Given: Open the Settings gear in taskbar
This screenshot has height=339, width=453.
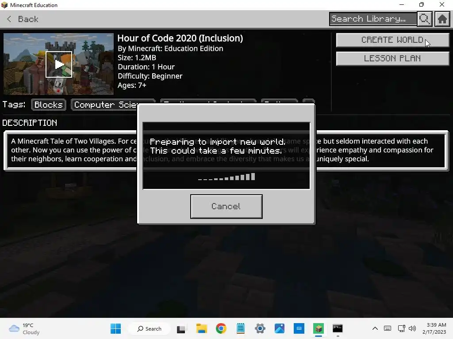Looking at the screenshot, I should [260, 328].
